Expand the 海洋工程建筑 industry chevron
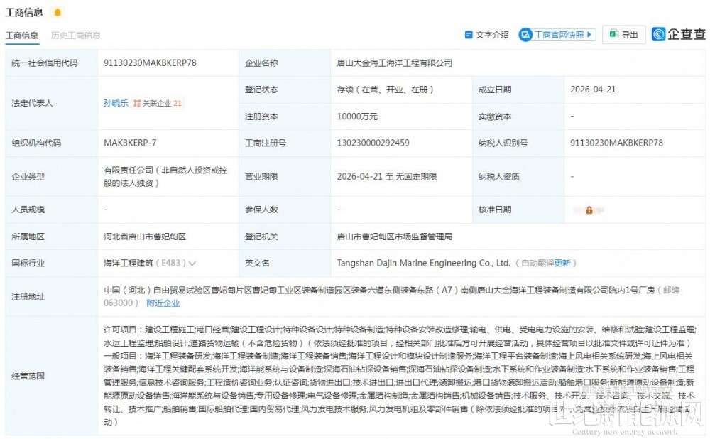 [x=192, y=264]
